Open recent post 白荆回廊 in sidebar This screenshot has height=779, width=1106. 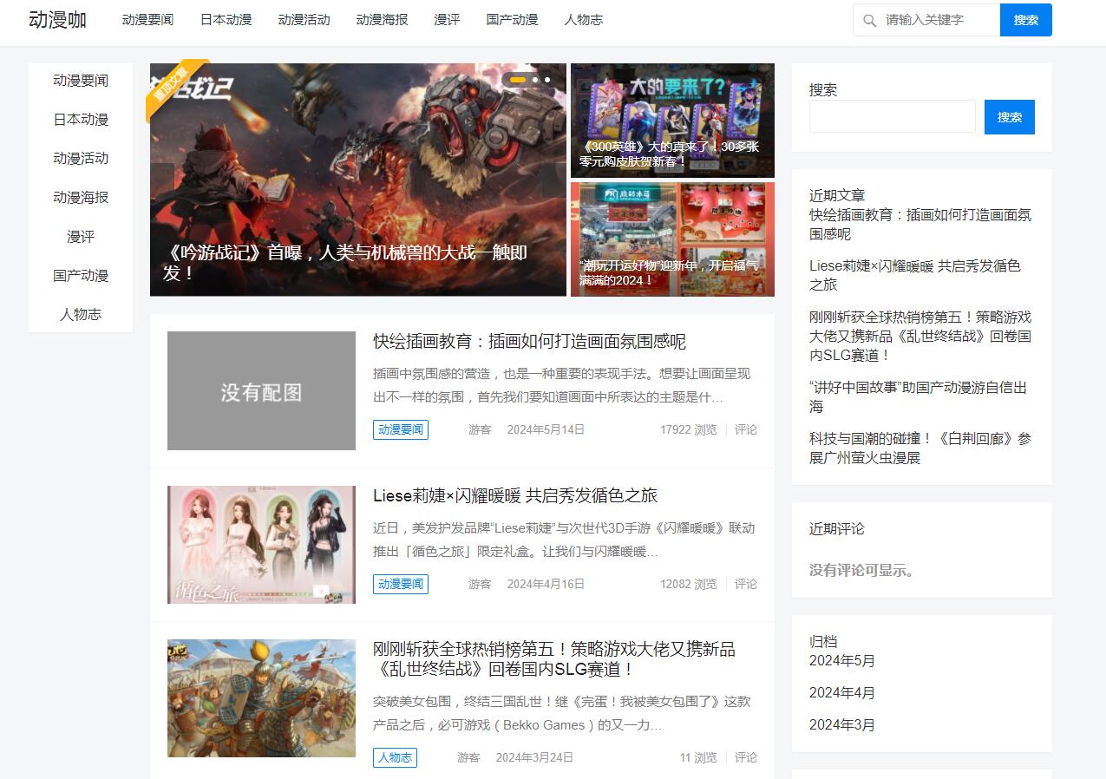pyautogui.click(x=920, y=448)
